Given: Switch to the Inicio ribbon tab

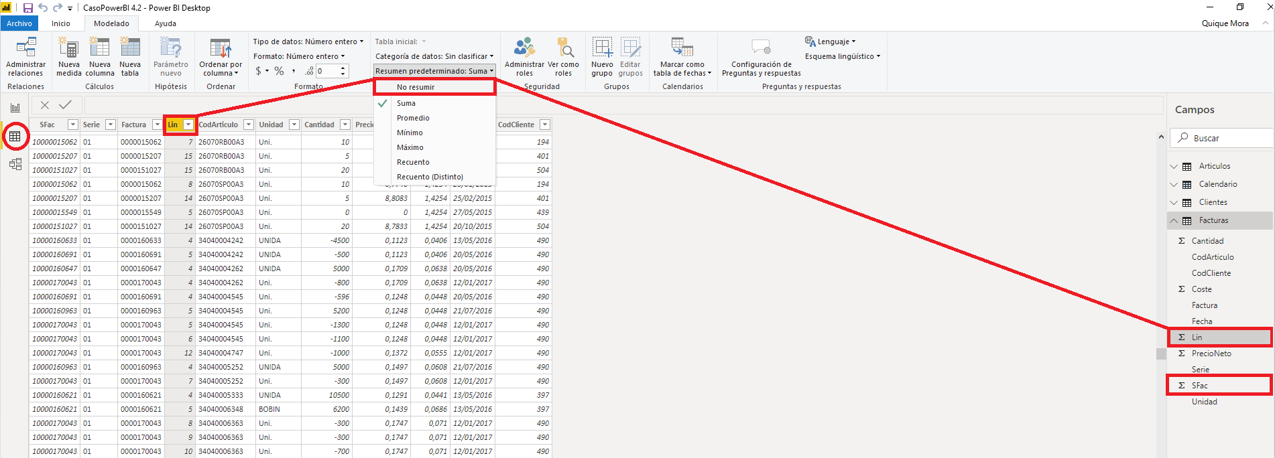Looking at the screenshot, I should [61, 23].
